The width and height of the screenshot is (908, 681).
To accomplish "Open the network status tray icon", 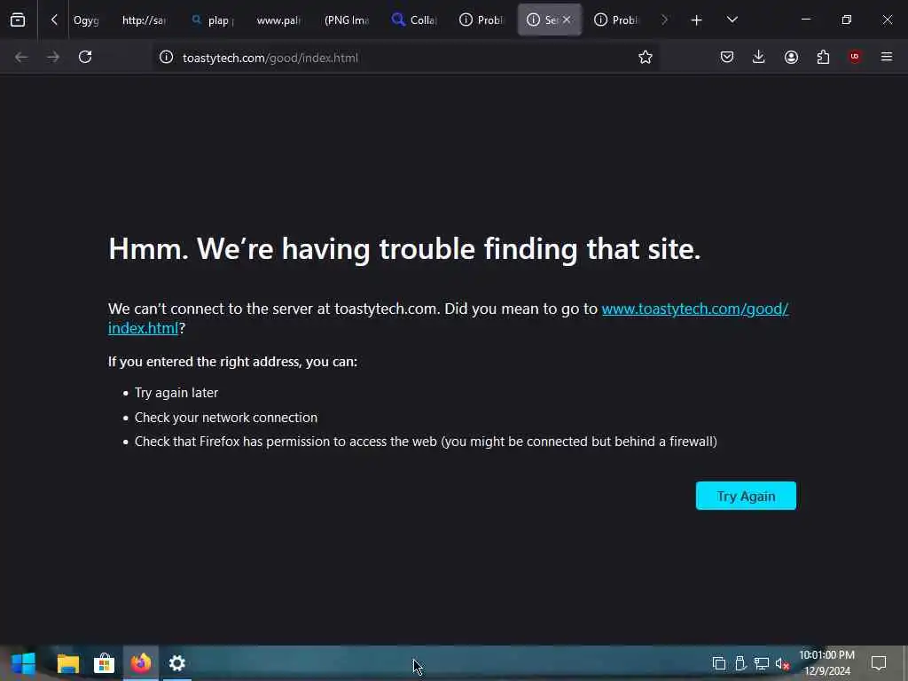I will (762, 663).
